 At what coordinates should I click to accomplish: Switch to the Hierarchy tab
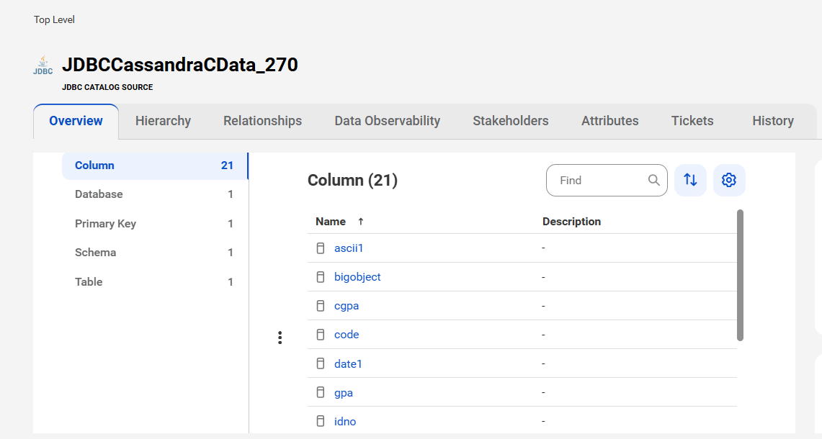tap(163, 121)
